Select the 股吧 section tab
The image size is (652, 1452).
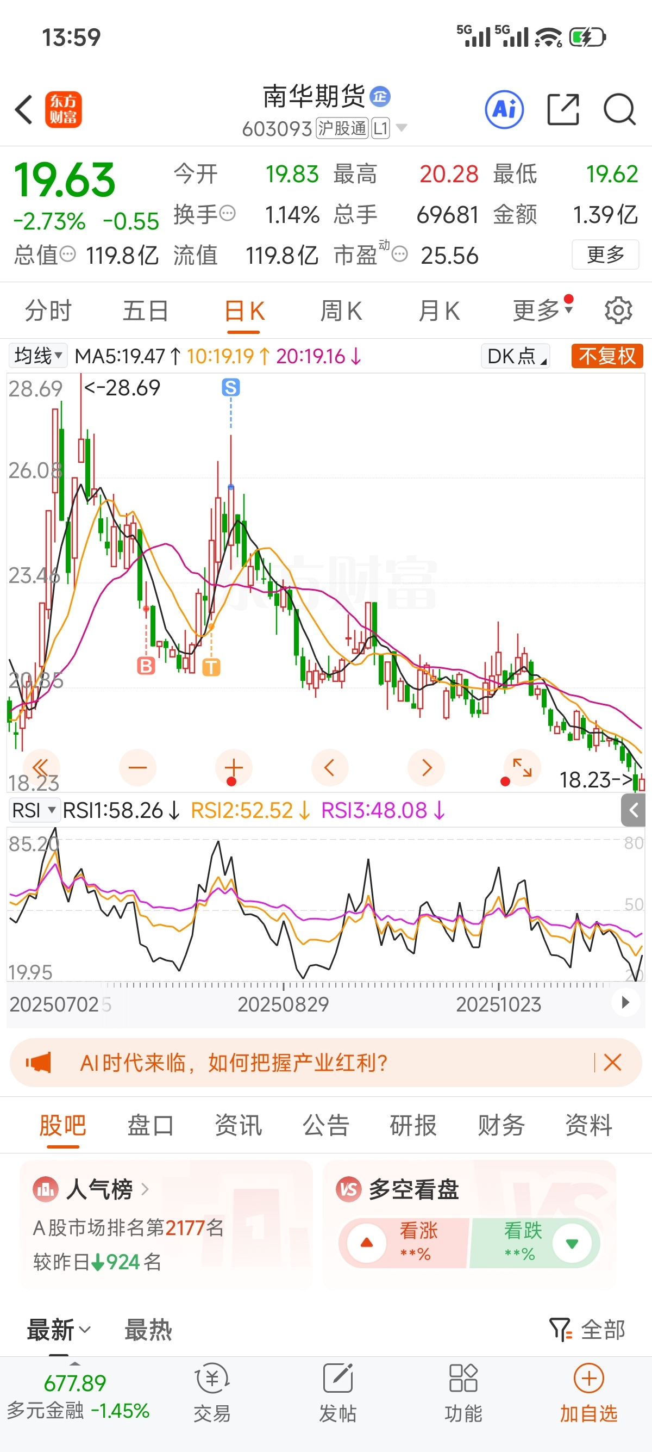(62, 1125)
